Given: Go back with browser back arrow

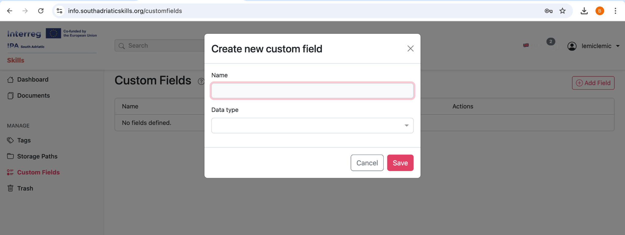Looking at the screenshot, I should click(x=10, y=11).
